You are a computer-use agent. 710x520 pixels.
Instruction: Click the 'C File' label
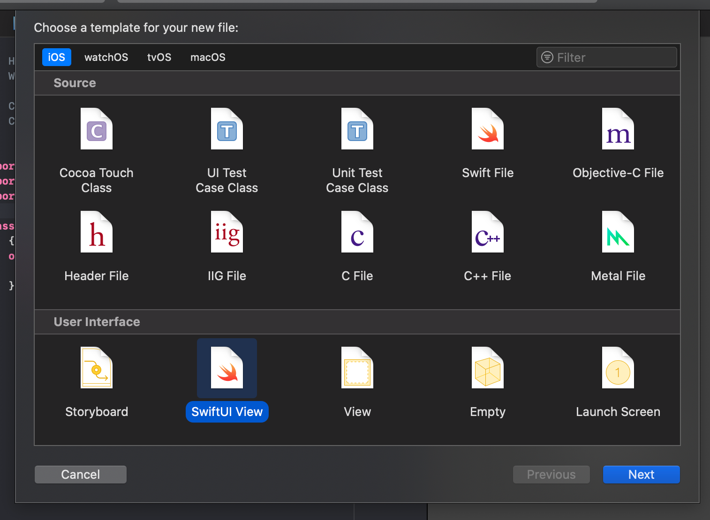pyautogui.click(x=357, y=276)
